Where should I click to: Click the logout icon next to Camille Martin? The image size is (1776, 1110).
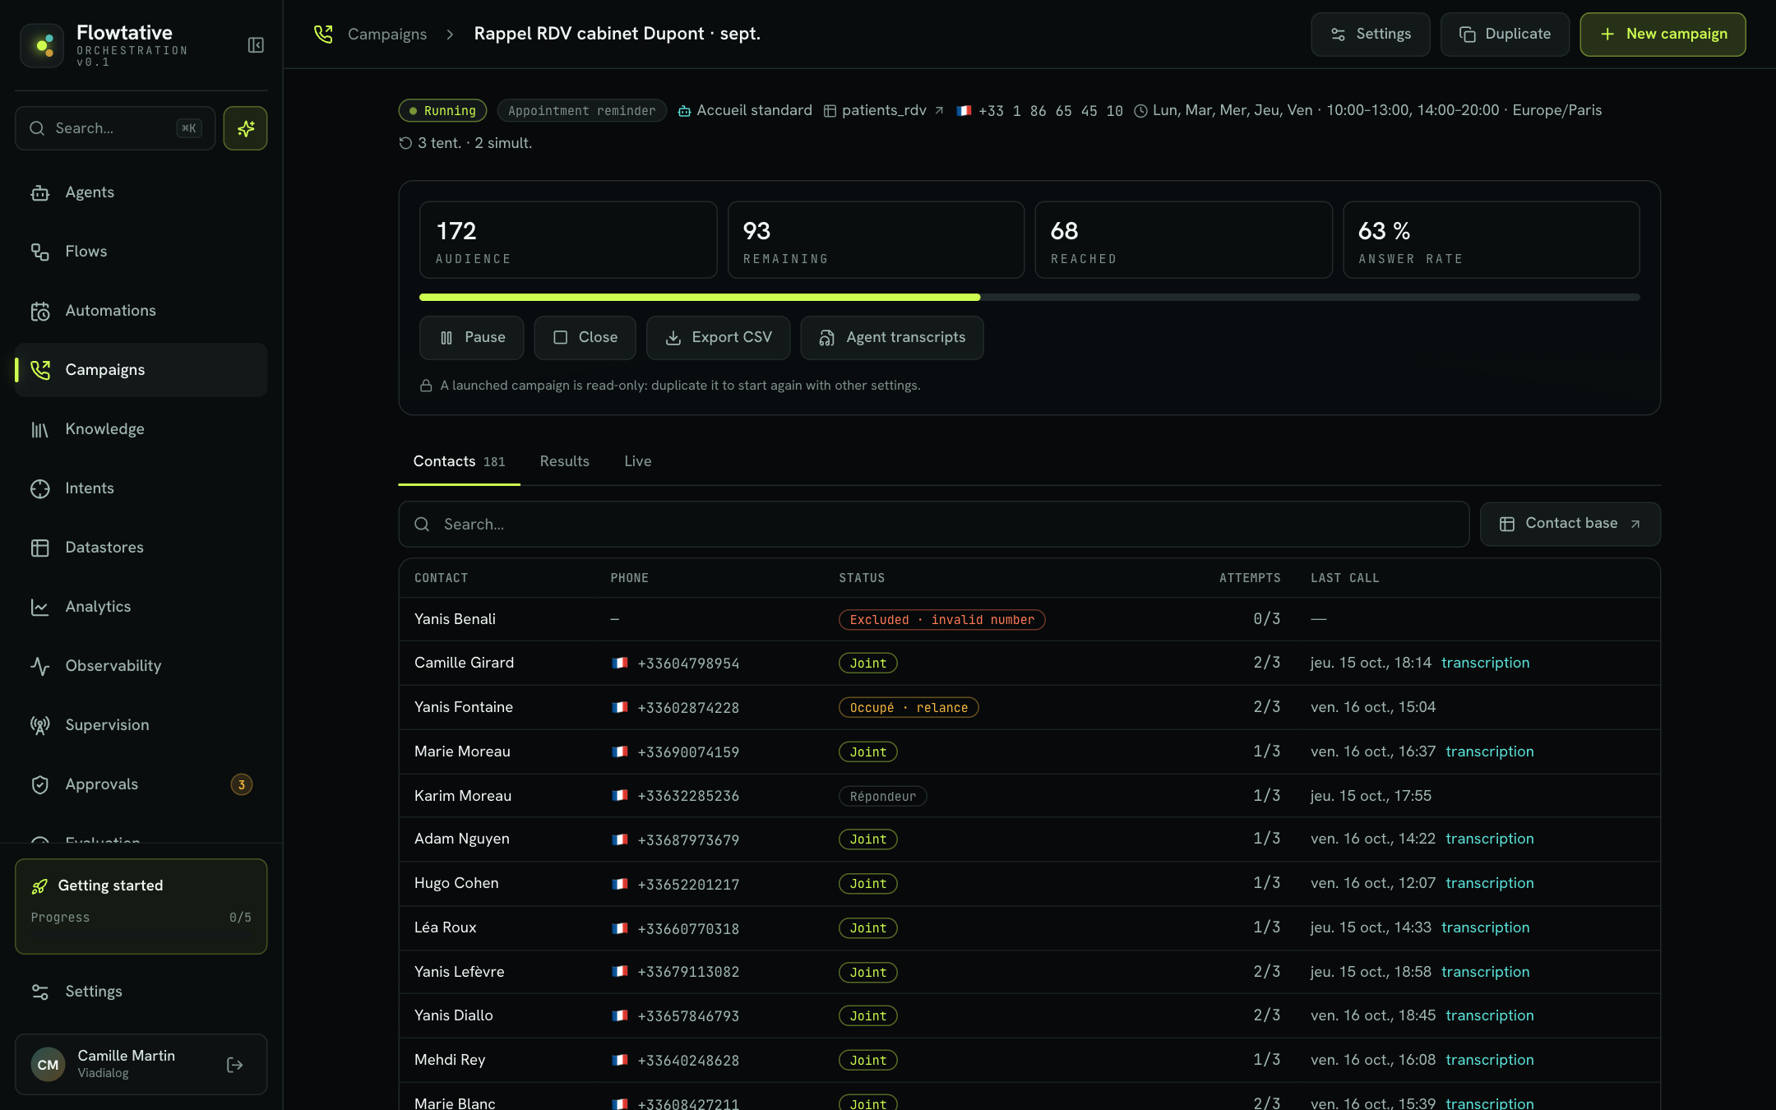(x=234, y=1065)
